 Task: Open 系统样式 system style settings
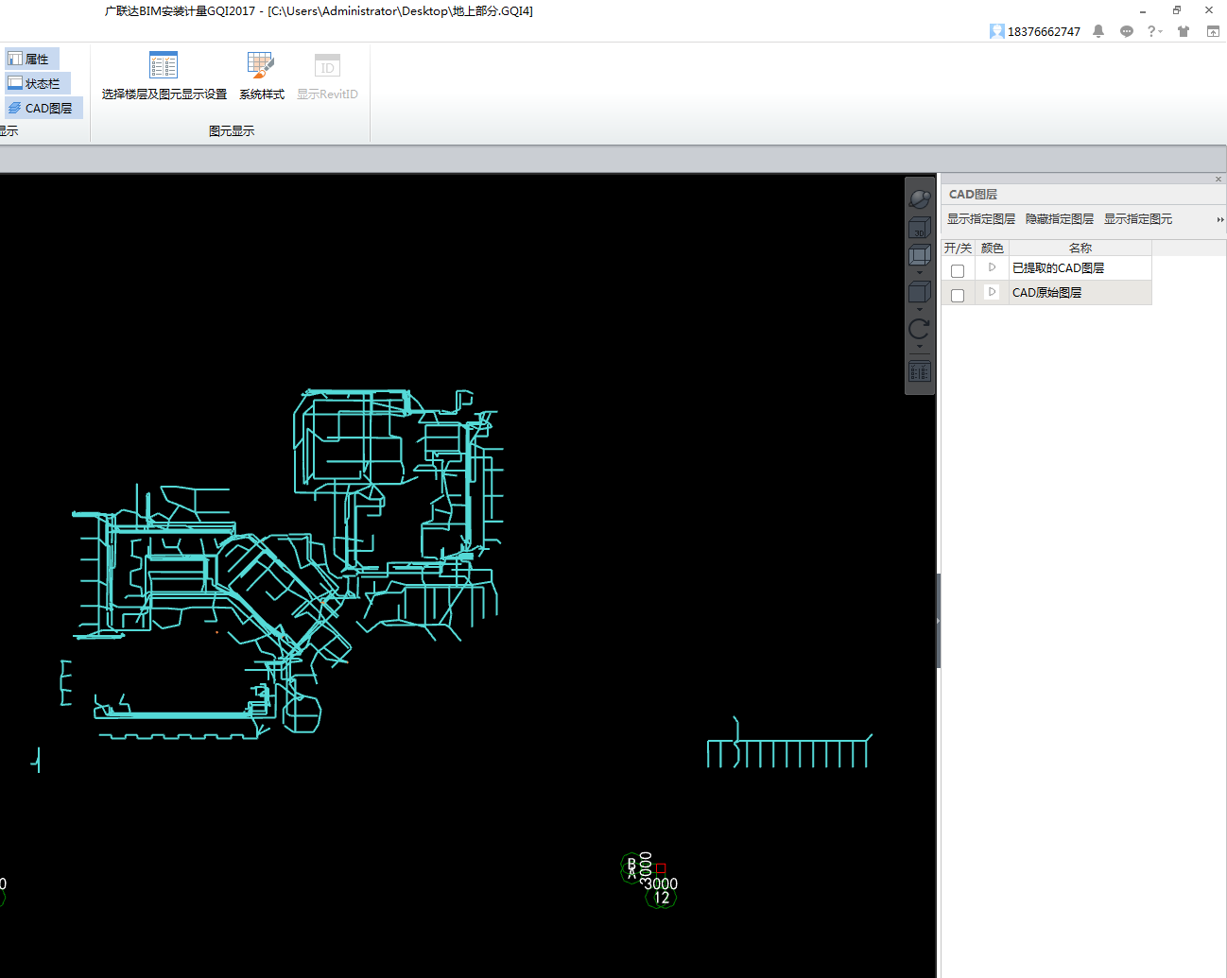[x=261, y=77]
